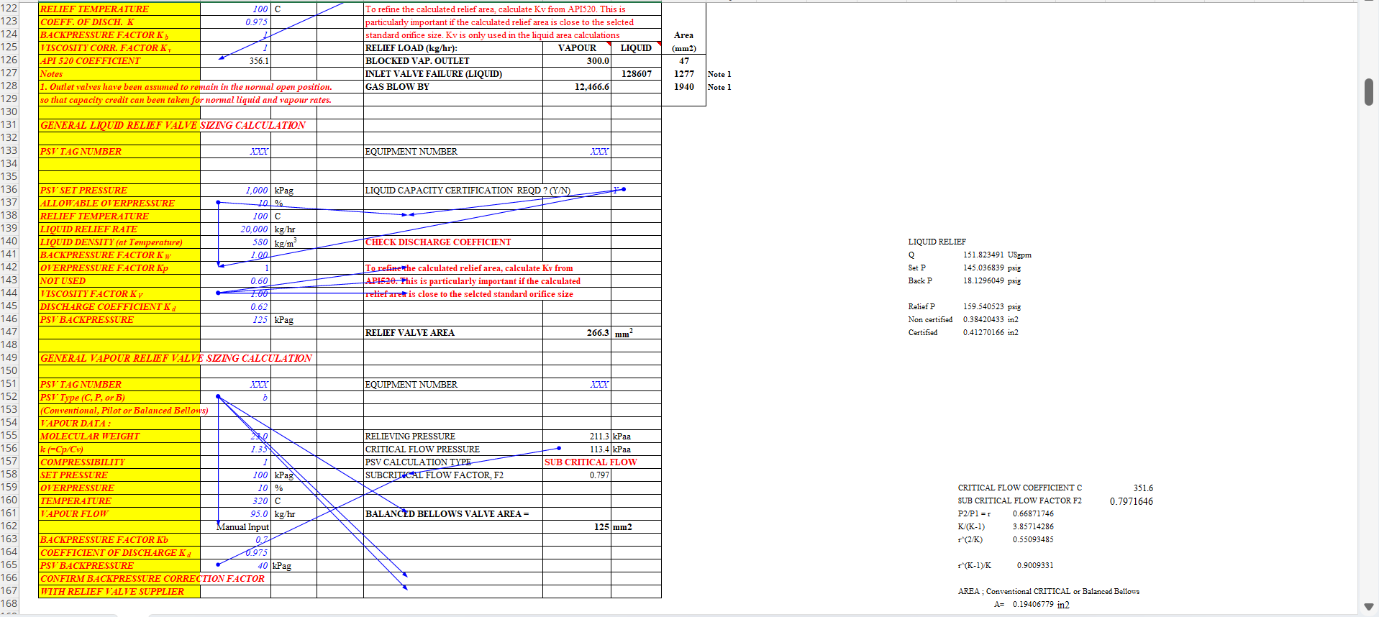Image resolution: width=1379 pixels, height=617 pixels.
Task: Select the COMPRESSIBILITY label
Action: [x=119, y=462]
